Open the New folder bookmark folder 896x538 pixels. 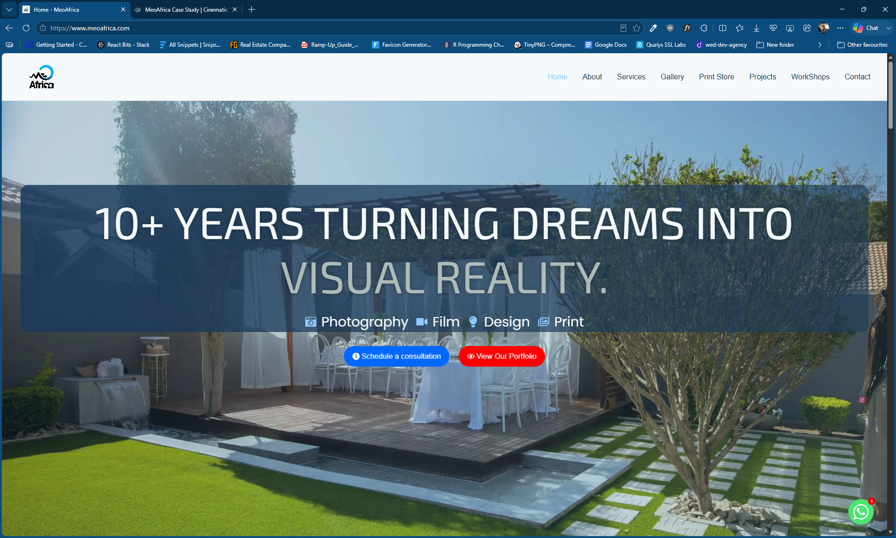(x=775, y=45)
